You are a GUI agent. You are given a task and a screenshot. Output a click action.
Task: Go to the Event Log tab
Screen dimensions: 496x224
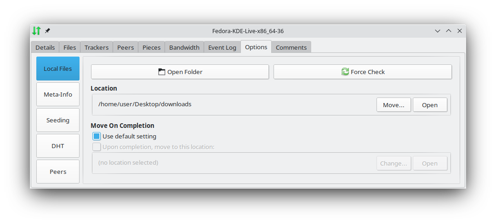point(222,47)
